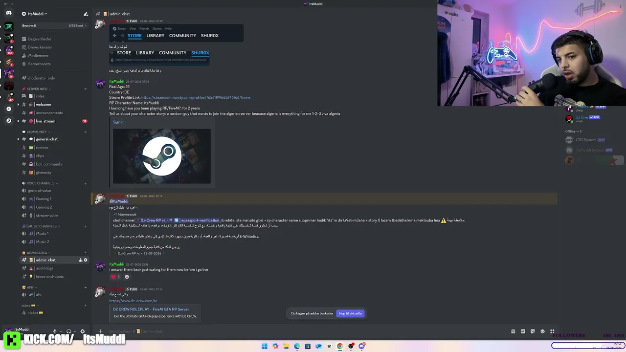
Task: Open the audit-logs channel
Action: 54,268
